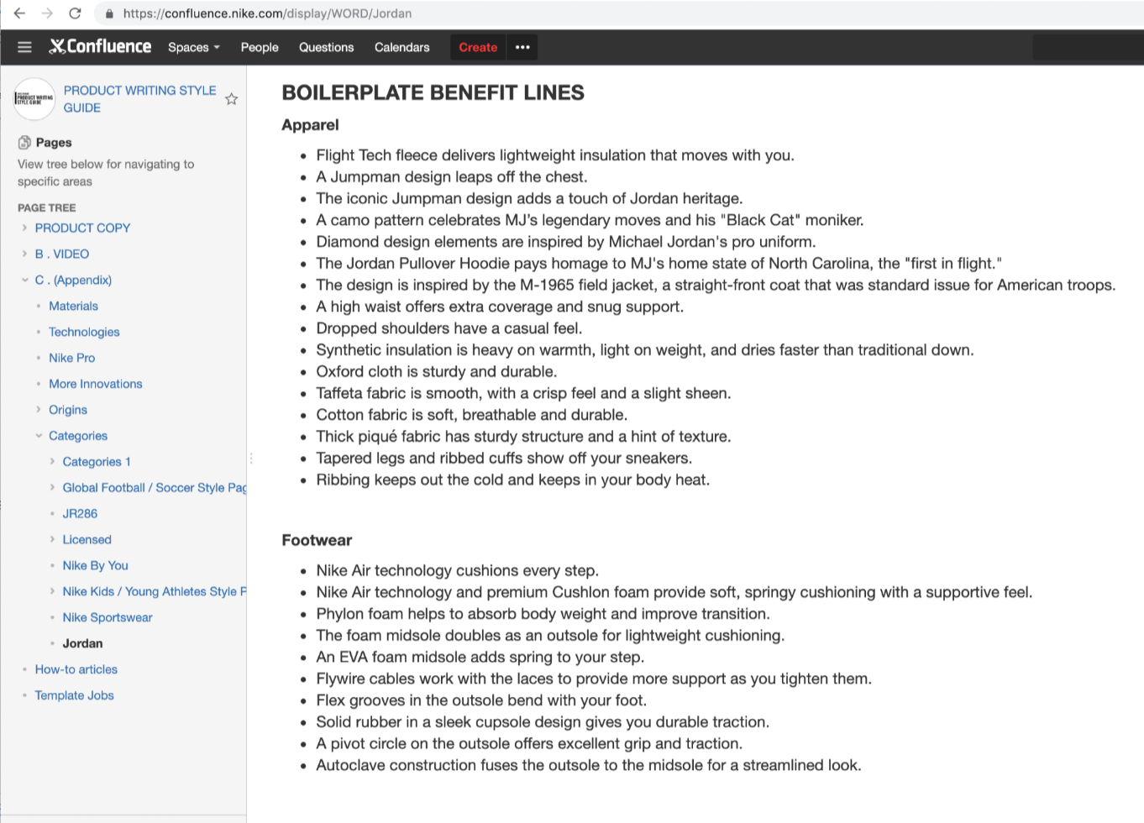This screenshot has height=823, width=1144.
Task: Open the People menu item
Action: coord(260,47)
